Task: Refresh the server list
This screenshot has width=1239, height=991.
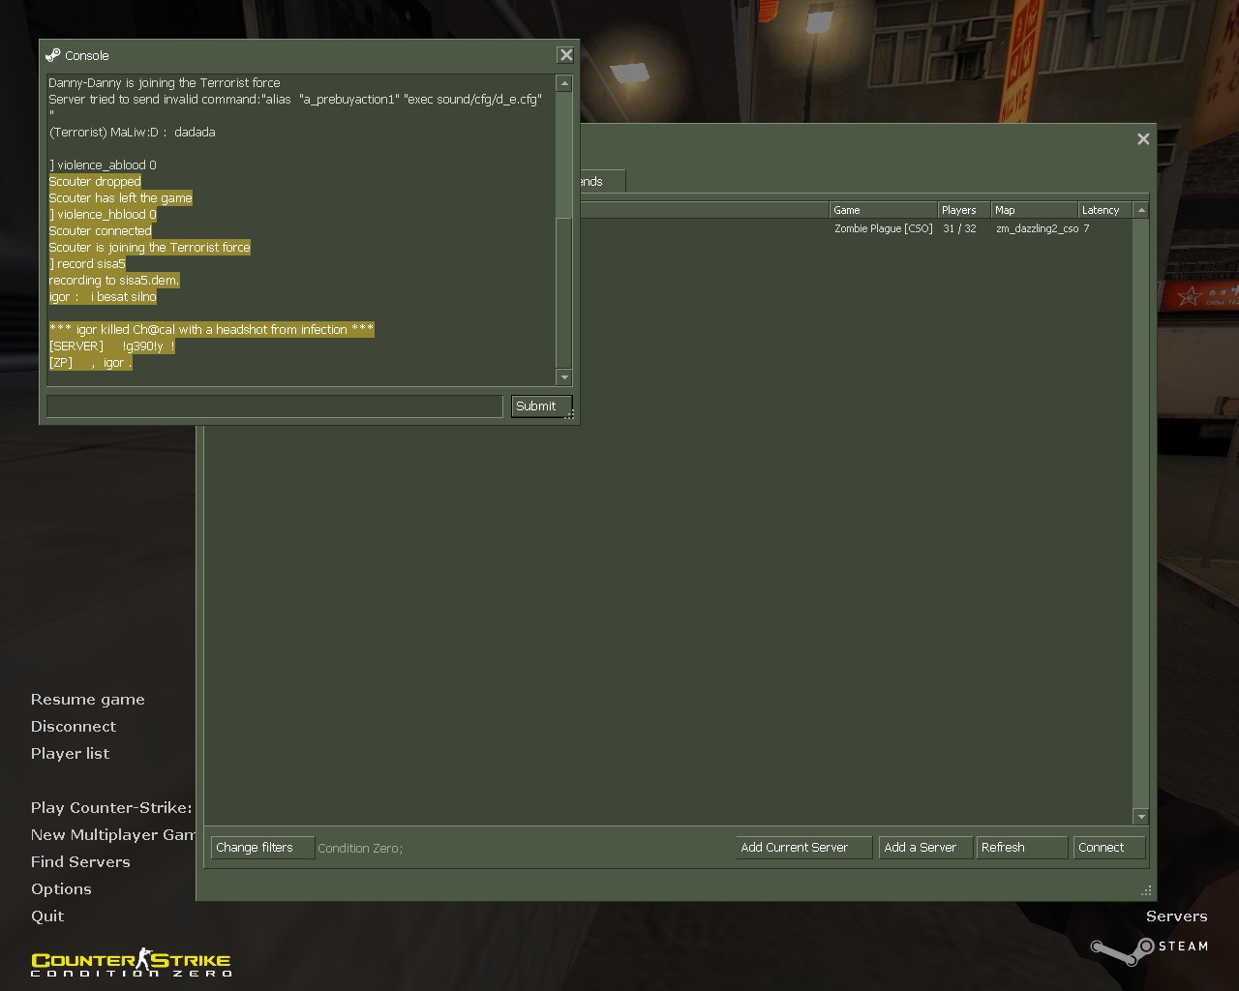Action: (x=1020, y=848)
